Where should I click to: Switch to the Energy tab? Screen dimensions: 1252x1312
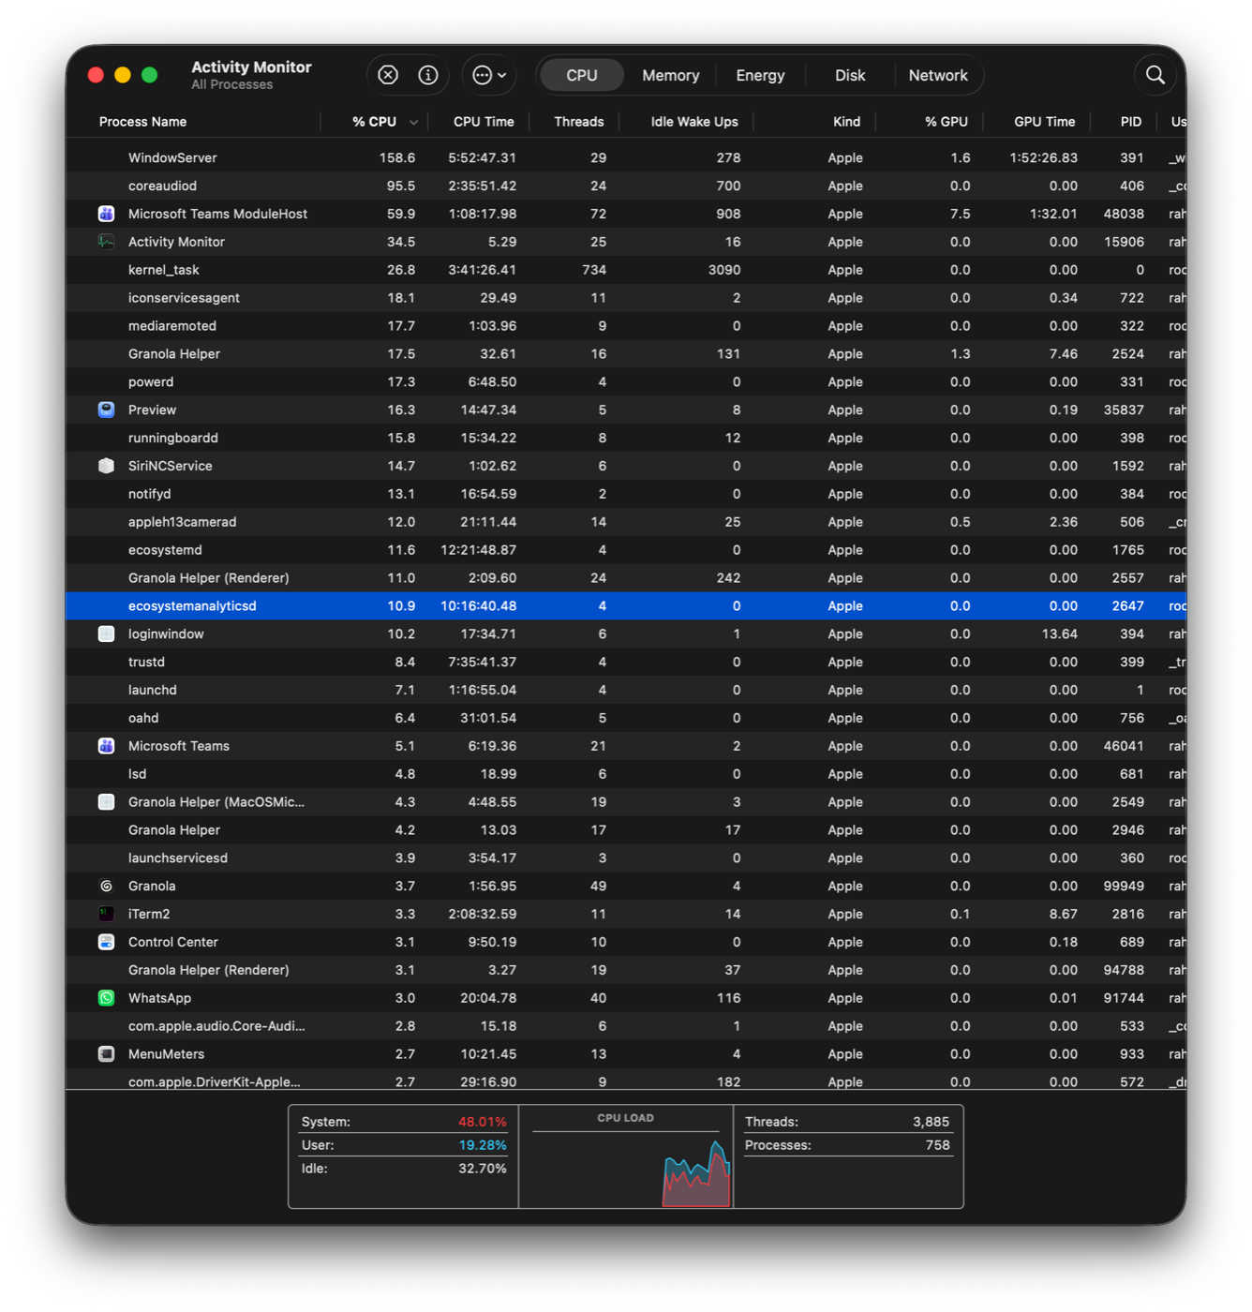pos(760,75)
